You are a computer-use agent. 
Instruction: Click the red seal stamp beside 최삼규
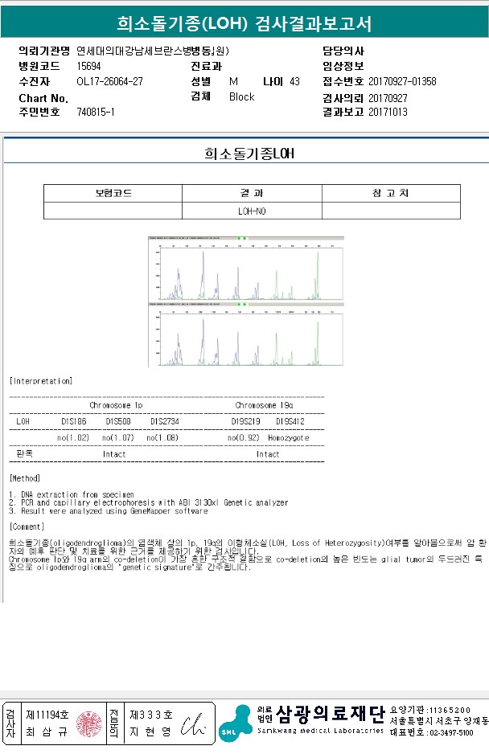click(x=89, y=724)
